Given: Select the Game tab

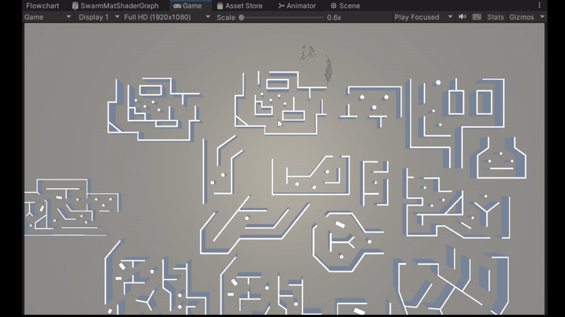Looking at the screenshot, I should (x=187, y=6).
